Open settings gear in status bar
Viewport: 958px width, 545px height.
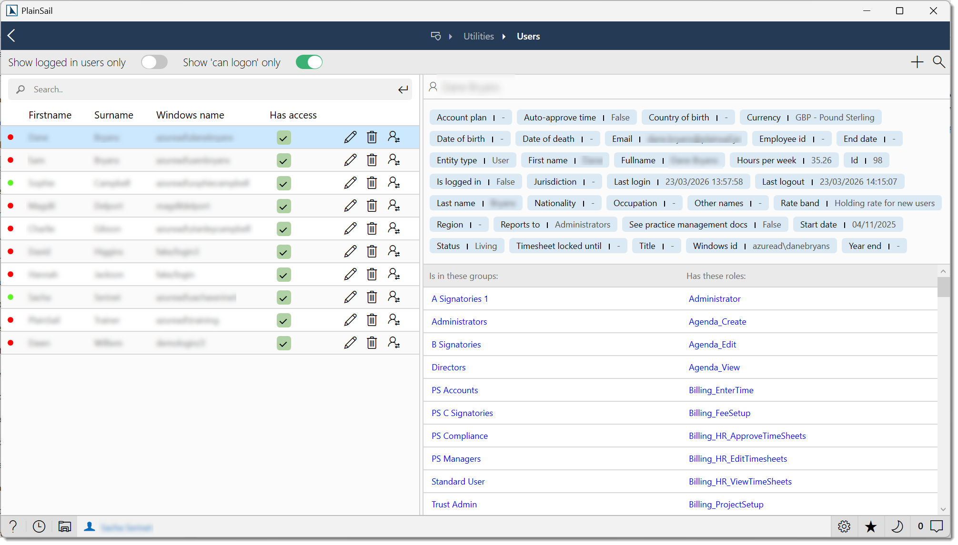pyautogui.click(x=844, y=526)
